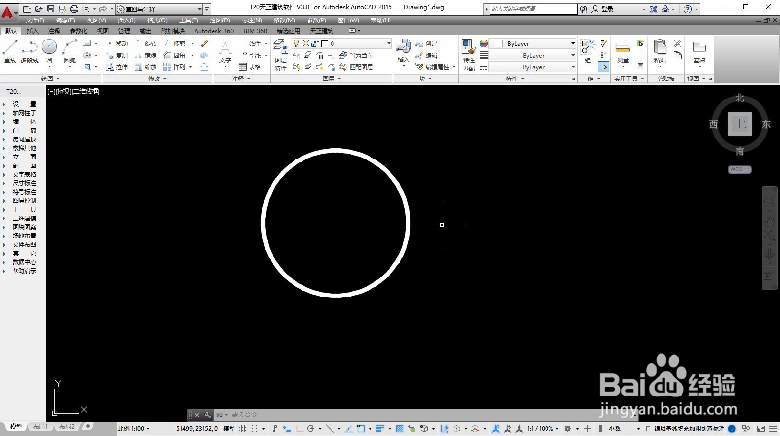
Task: Click the Save icon in quick access toolbar
Action: [51, 9]
